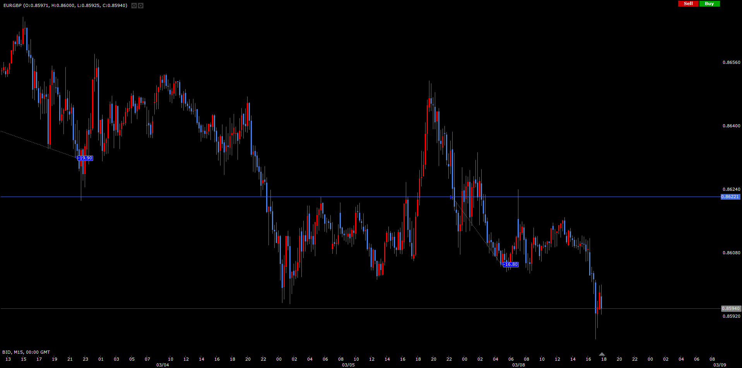The image size is (742, 368).
Task: Click the 0.86400 price axis label
Action: pos(731,126)
